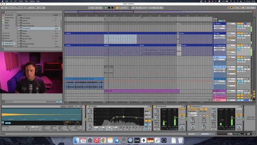Select the A Reverb return track
This screenshot has height=145, width=257.
point(220,95)
